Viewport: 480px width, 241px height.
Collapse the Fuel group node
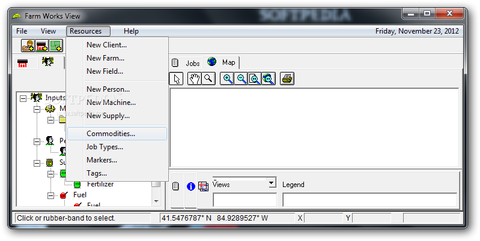click(x=50, y=195)
